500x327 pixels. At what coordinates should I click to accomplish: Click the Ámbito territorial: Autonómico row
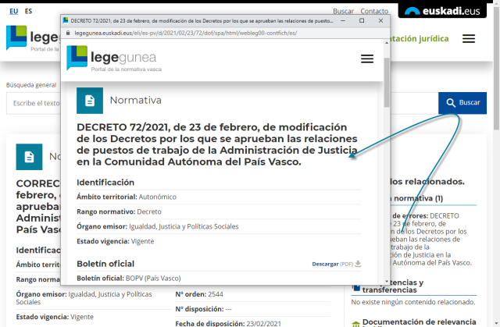click(x=219, y=197)
